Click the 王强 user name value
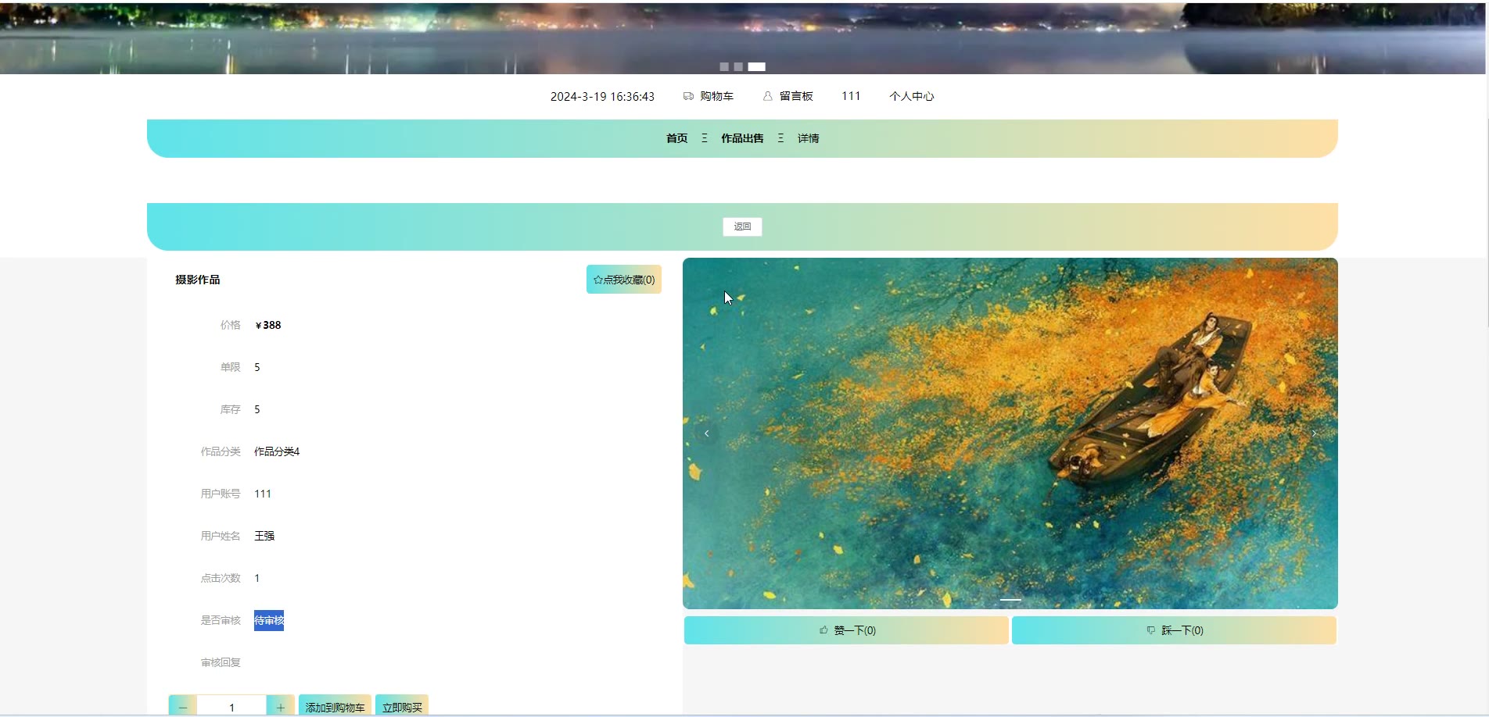Image resolution: width=1489 pixels, height=717 pixels. [264, 536]
